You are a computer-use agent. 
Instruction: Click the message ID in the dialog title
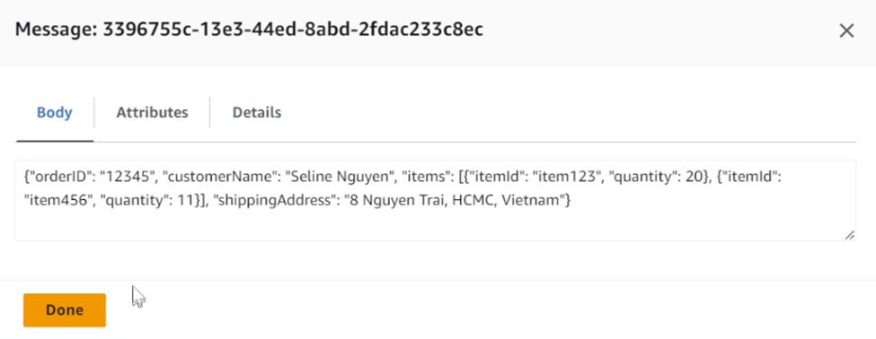click(x=293, y=29)
